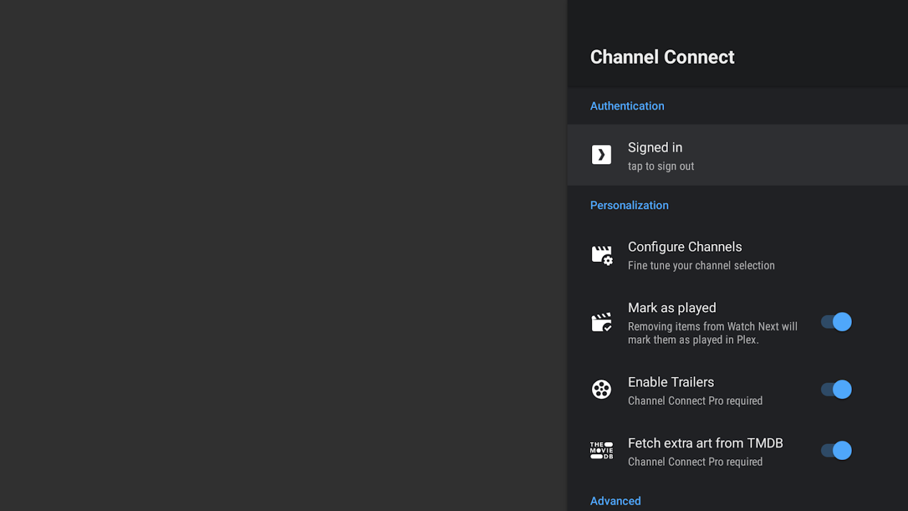Viewport: 908px width, 511px height.
Task: Click 'Fetch extra art from TMDB' label
Action: [x=706, y=443]
